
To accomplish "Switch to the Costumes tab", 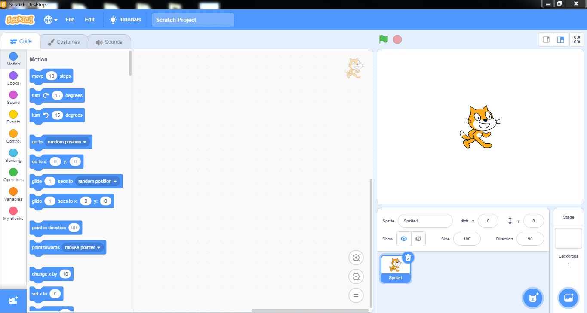I will click(64, 42).
